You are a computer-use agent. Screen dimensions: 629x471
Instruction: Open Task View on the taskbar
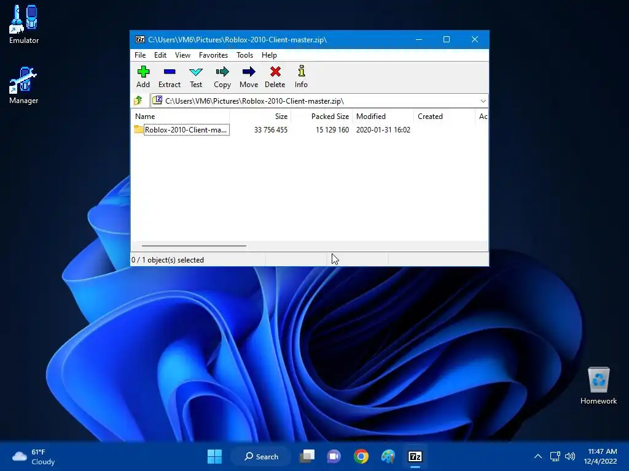[x=307, y=456]
